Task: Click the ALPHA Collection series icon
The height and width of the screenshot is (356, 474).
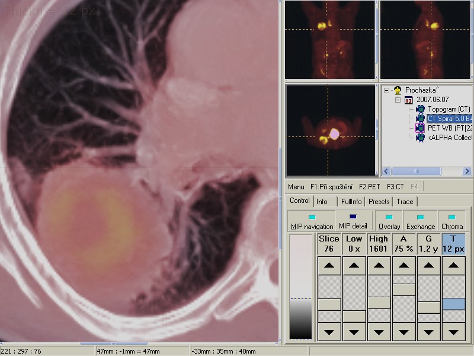Action: pos(421,137)
